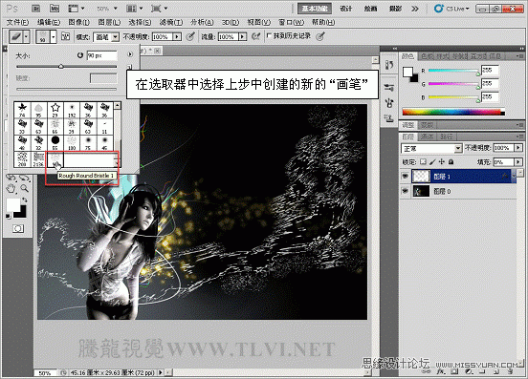
Task: Reset default black and white colors
Action: pos(8,216)
